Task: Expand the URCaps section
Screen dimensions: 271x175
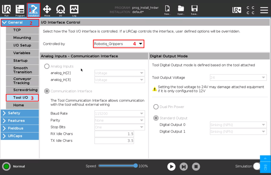Action: pos(20,136)
